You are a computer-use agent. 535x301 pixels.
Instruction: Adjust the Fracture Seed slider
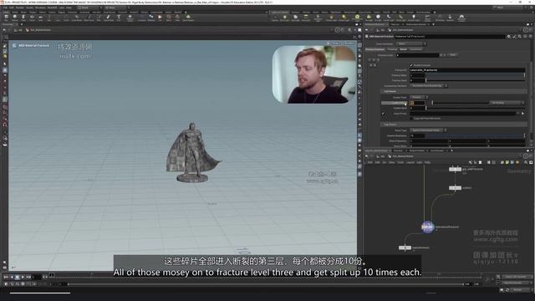(x=476, y=80)
